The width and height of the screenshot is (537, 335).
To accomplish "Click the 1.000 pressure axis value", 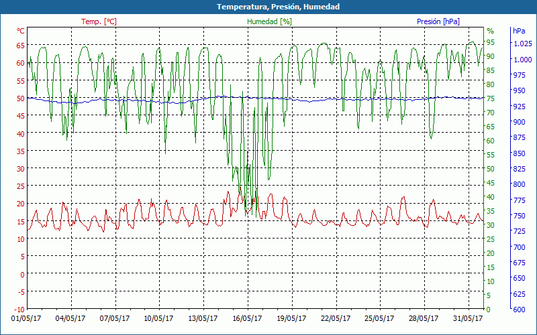I will point(523,60).
